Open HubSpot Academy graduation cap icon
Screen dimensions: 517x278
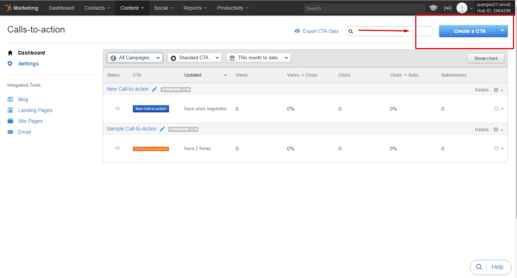pos(433,7)
